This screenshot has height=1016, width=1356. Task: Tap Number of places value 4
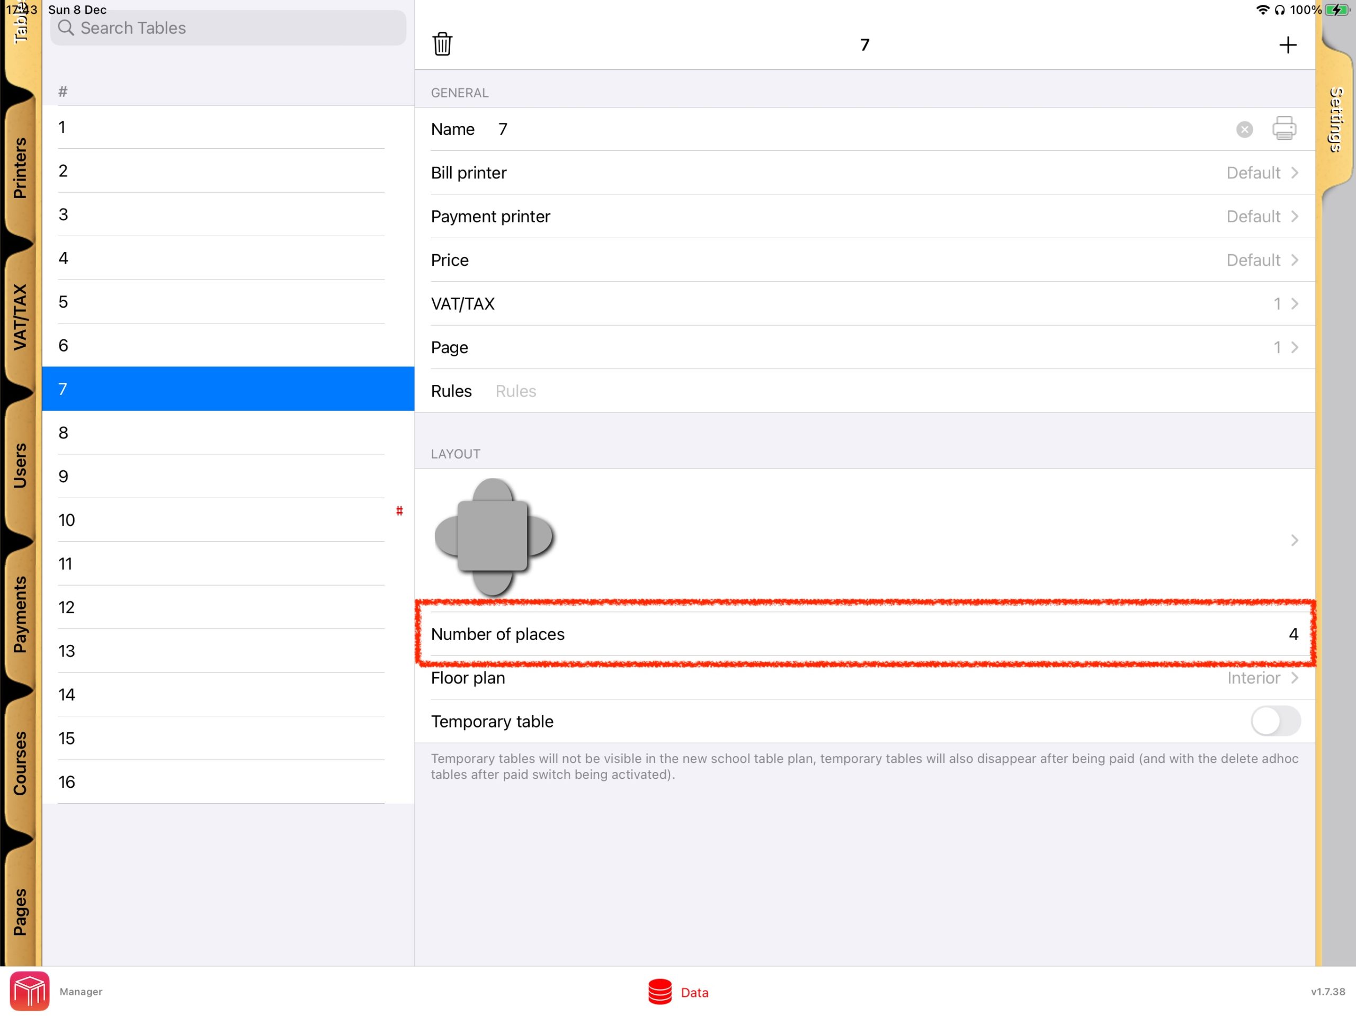pos(1291,634)
